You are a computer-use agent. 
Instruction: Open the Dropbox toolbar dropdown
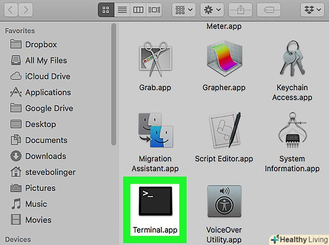click(312, 9)
